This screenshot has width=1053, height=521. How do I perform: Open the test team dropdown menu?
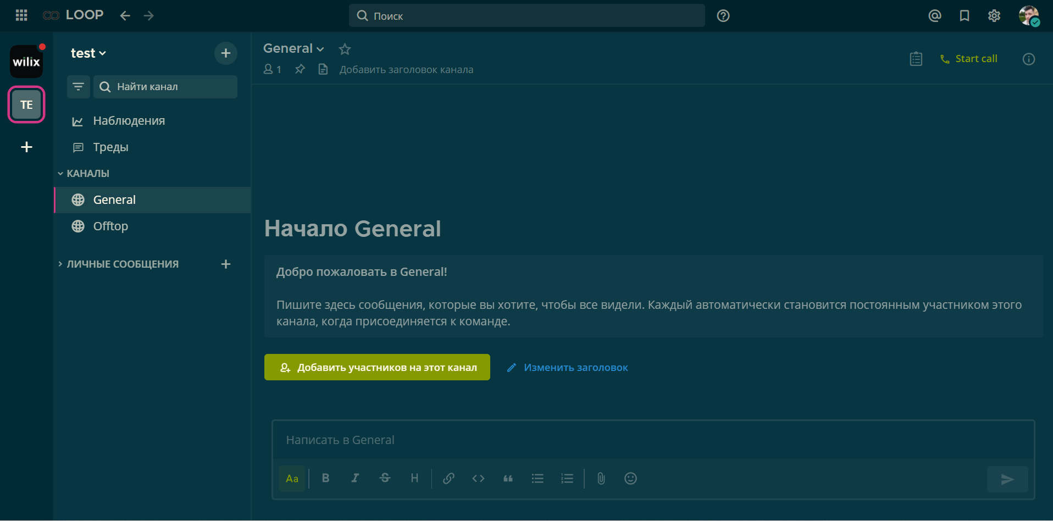(88, 53)
